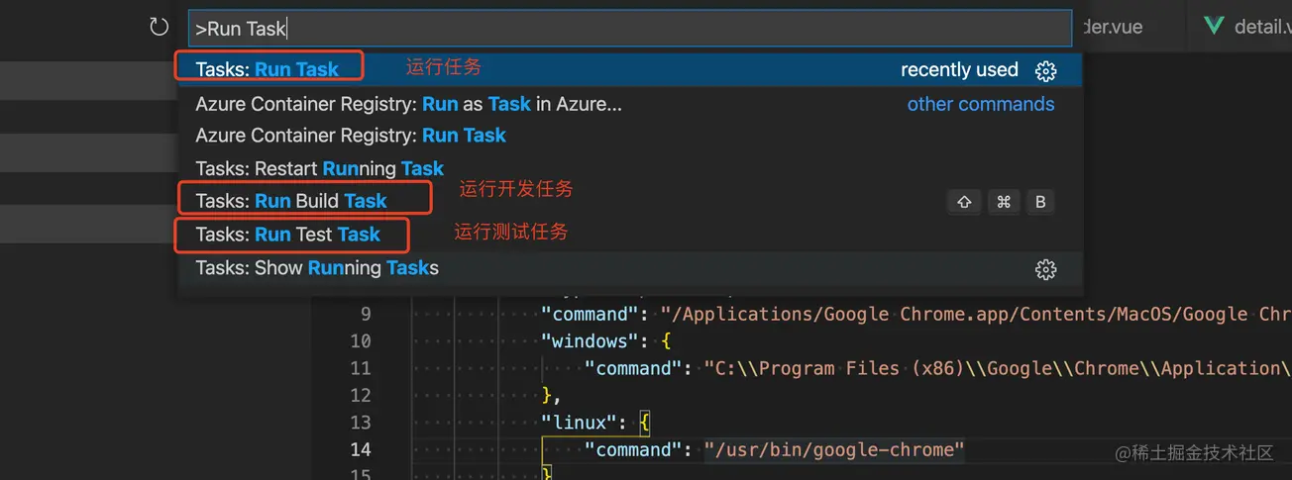Select the "Tasks: Run Task" command
1292x480 pixels.
point(268,69)
